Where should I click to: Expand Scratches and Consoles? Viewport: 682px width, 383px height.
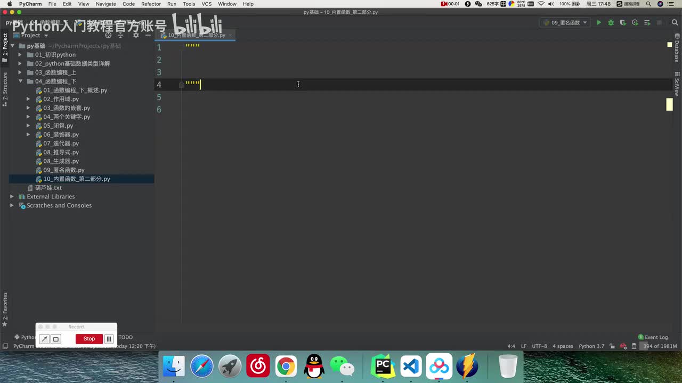click(x=12, y=205)
